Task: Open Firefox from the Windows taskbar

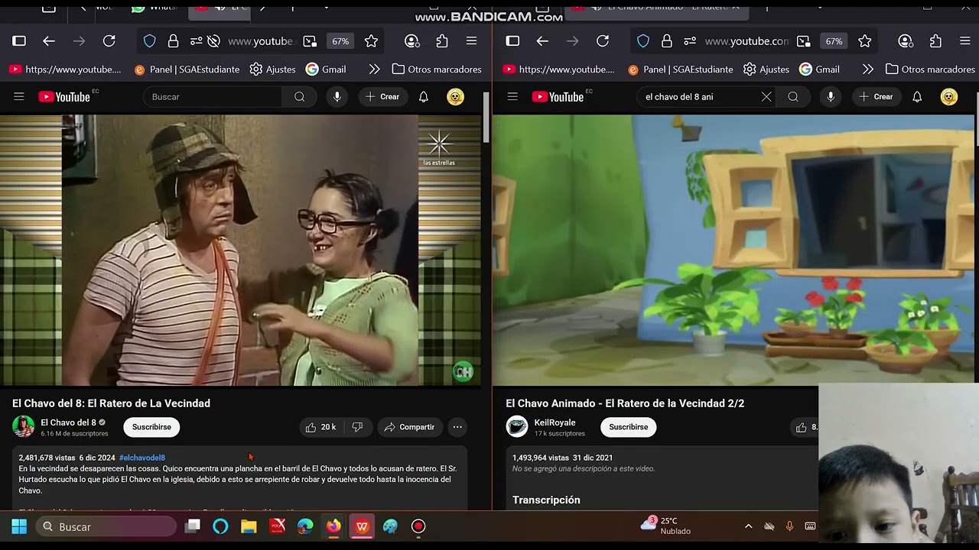Action: click(x=333, y=526)
